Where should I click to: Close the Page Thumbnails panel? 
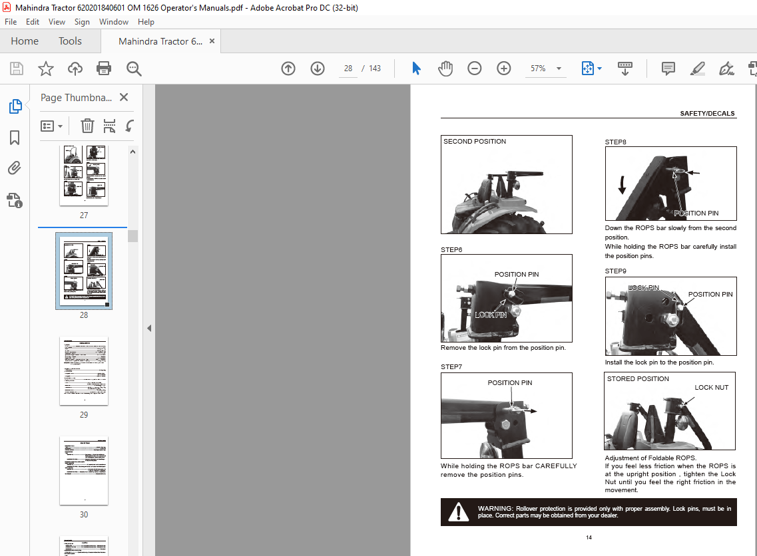[124, 97]
